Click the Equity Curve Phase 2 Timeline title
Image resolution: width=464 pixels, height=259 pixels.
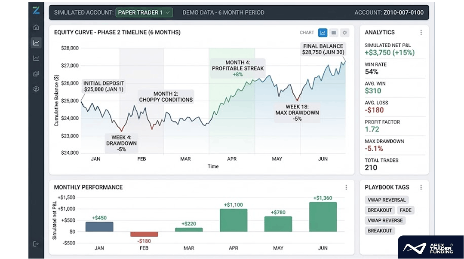click(x=117, y=33)
